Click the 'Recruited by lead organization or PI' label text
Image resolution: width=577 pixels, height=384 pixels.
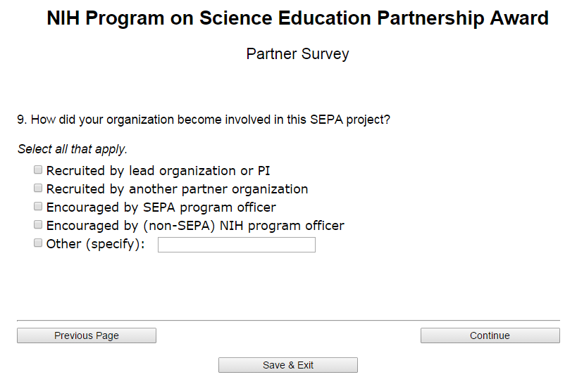[x=158, y=171]
